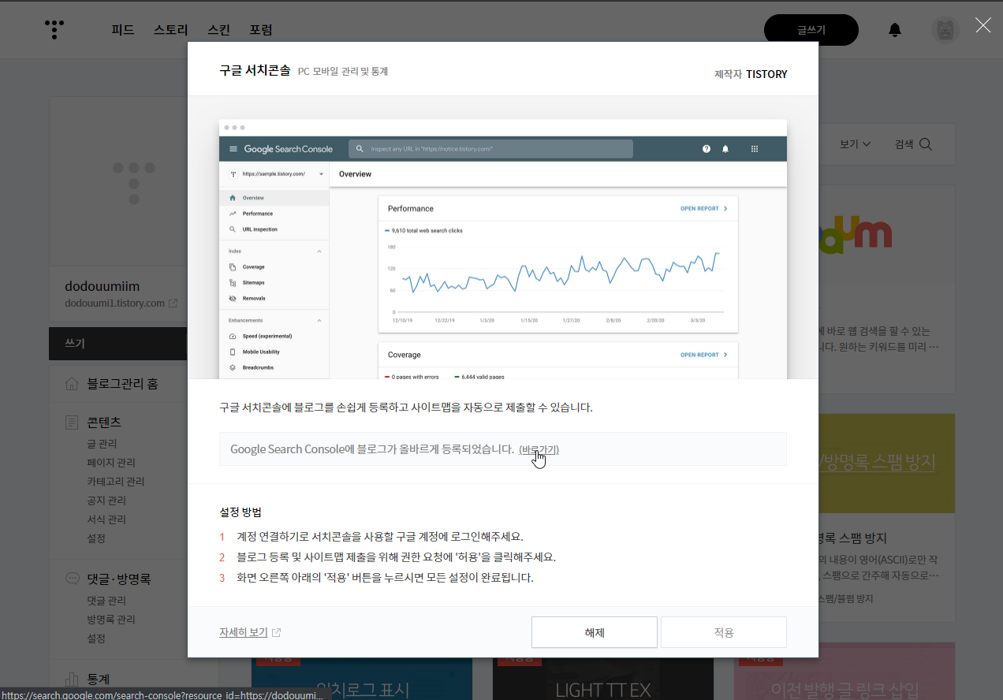This screenshot has height=700, width=1003.
Task: Click the 설정 방법 heading
Action: coord(240,512)
